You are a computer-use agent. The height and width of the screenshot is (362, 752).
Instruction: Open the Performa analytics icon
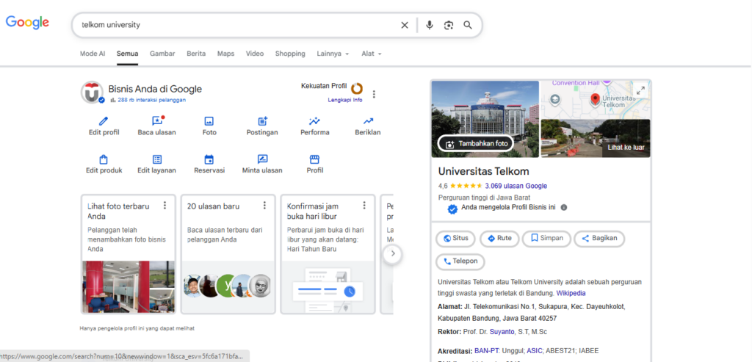tap(314, 121)
